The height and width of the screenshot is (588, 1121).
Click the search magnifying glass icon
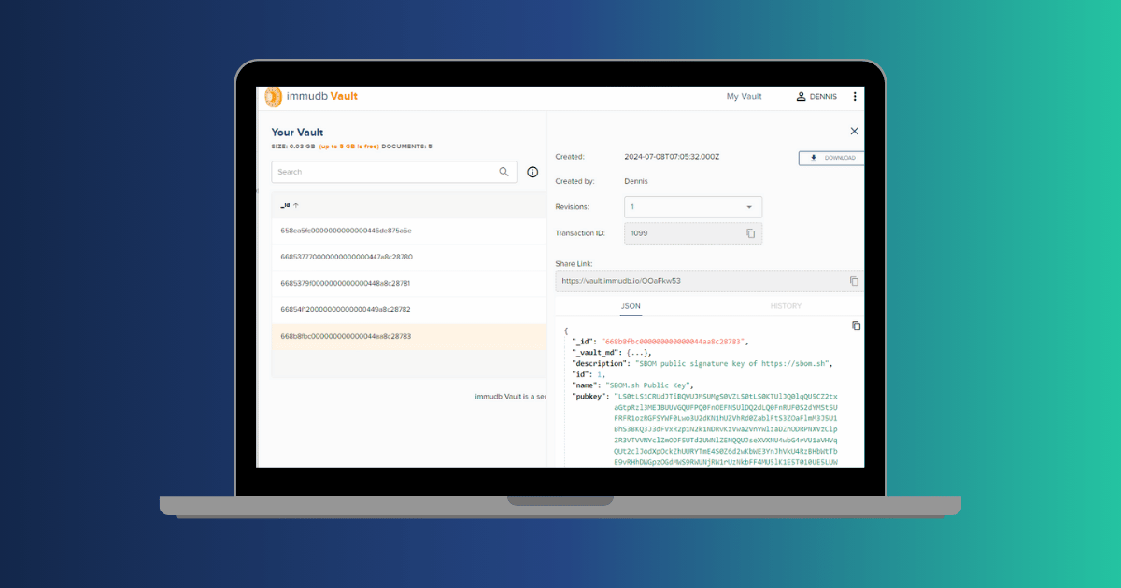pyautogui.click(x=504, y=172)
